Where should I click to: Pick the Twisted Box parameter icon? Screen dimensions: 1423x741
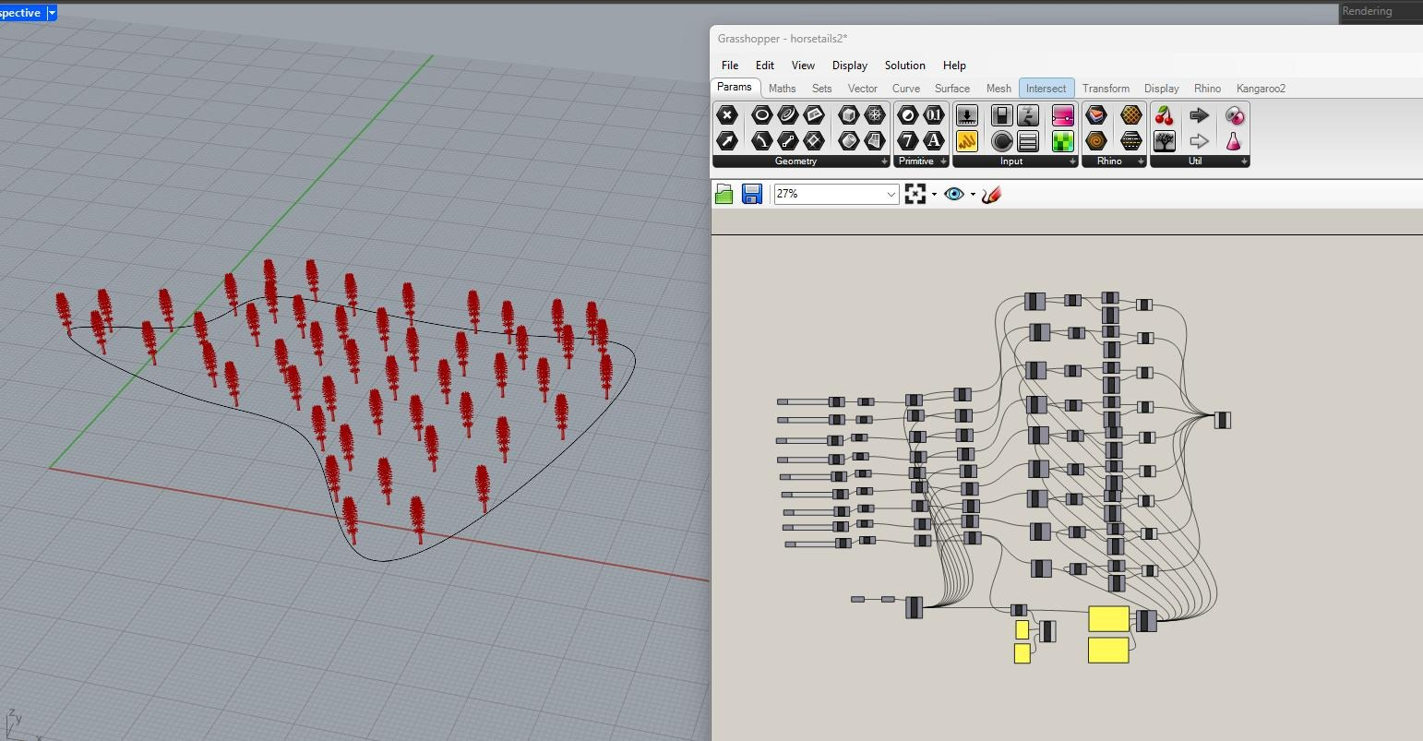pyautogui.click(x=874, y=140)
